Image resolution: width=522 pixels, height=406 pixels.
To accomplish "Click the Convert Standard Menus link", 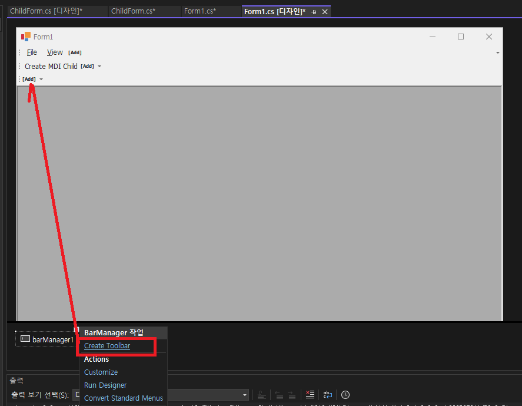I will 124,398.
